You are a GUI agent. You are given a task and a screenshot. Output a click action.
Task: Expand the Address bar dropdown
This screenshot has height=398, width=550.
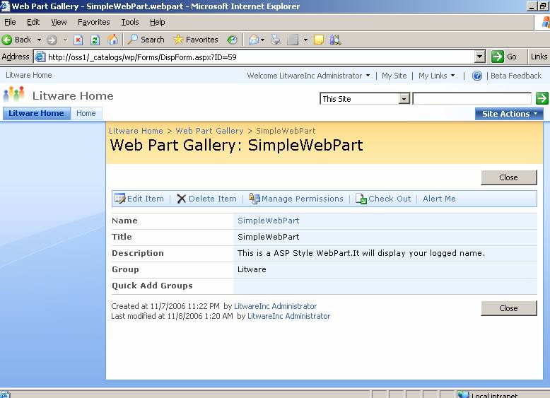point(480,57)
